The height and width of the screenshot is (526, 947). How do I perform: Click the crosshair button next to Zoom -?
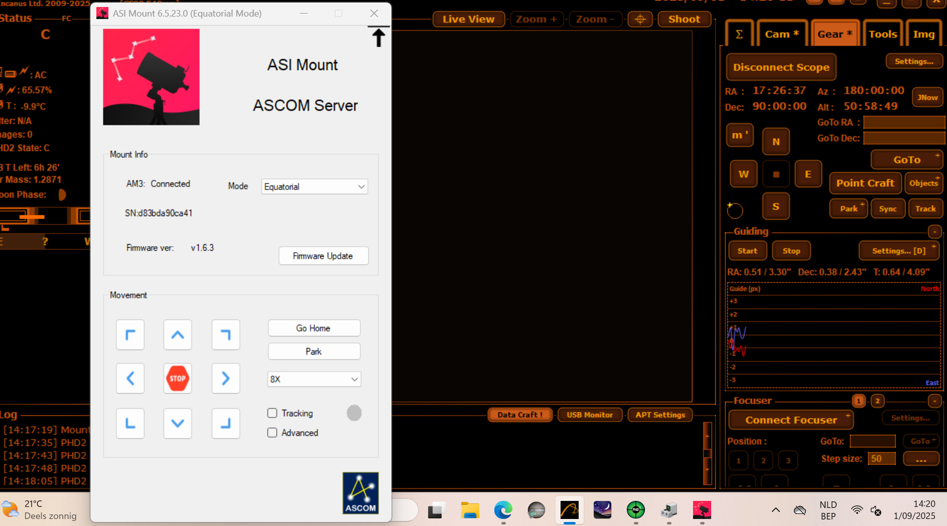pyautogui.click(x=640, y=20)
